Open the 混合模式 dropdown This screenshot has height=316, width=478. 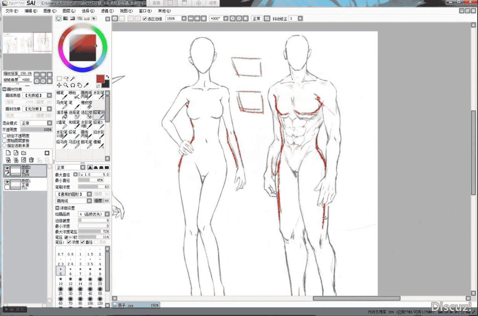click(x=36, y=123)
